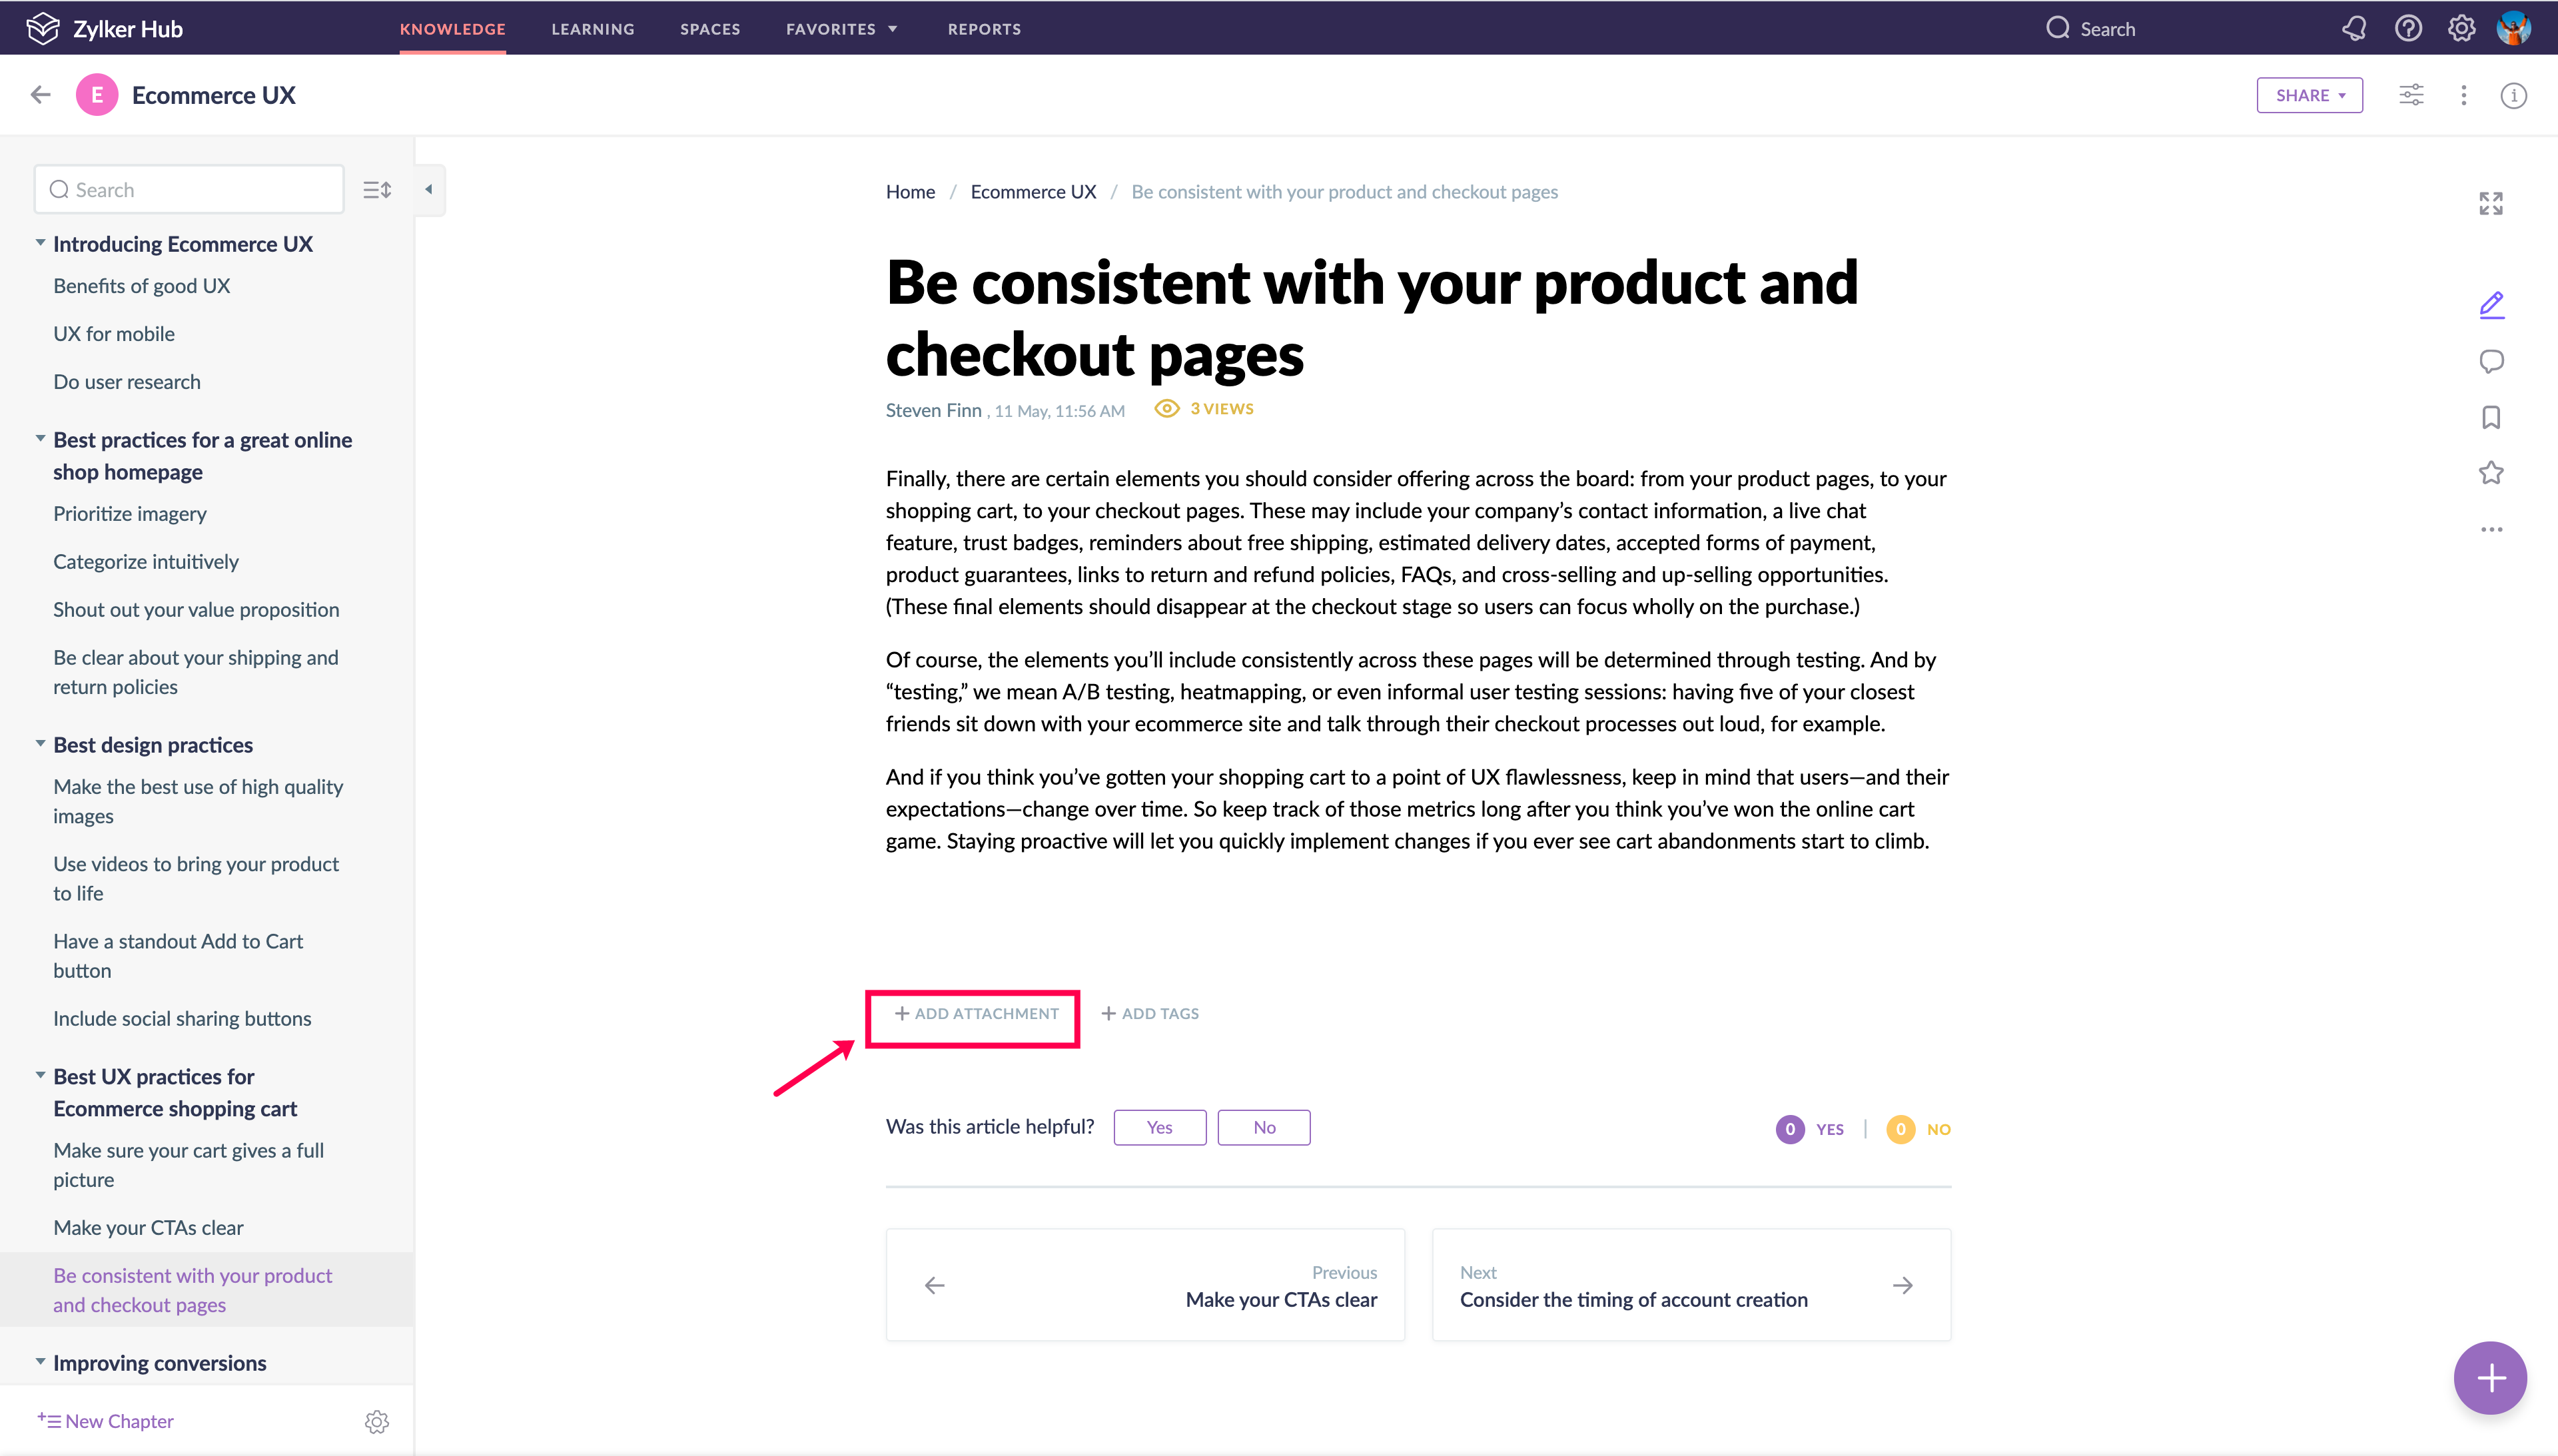
Task: Go to next article on account creation
Action: click(x=1691, y=1285)
